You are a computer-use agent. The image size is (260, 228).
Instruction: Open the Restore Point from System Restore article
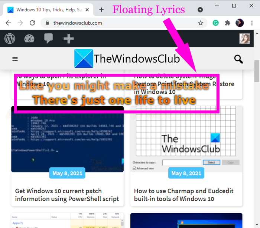(184, 84)
